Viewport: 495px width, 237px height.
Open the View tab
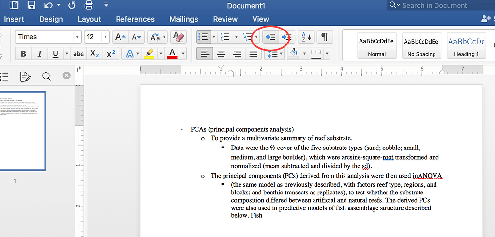click(x=260, y=19)
